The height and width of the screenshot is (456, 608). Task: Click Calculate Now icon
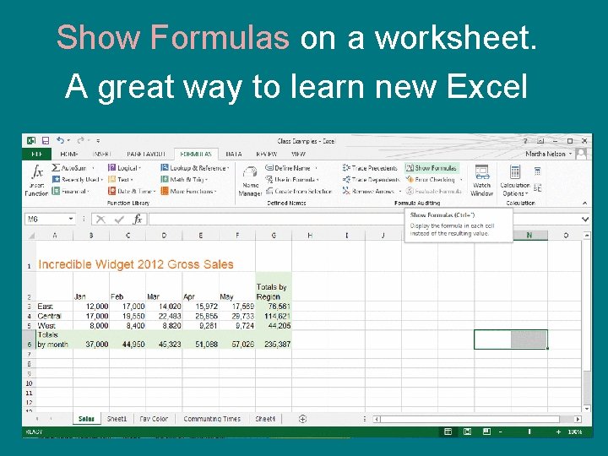coord(537,171)
